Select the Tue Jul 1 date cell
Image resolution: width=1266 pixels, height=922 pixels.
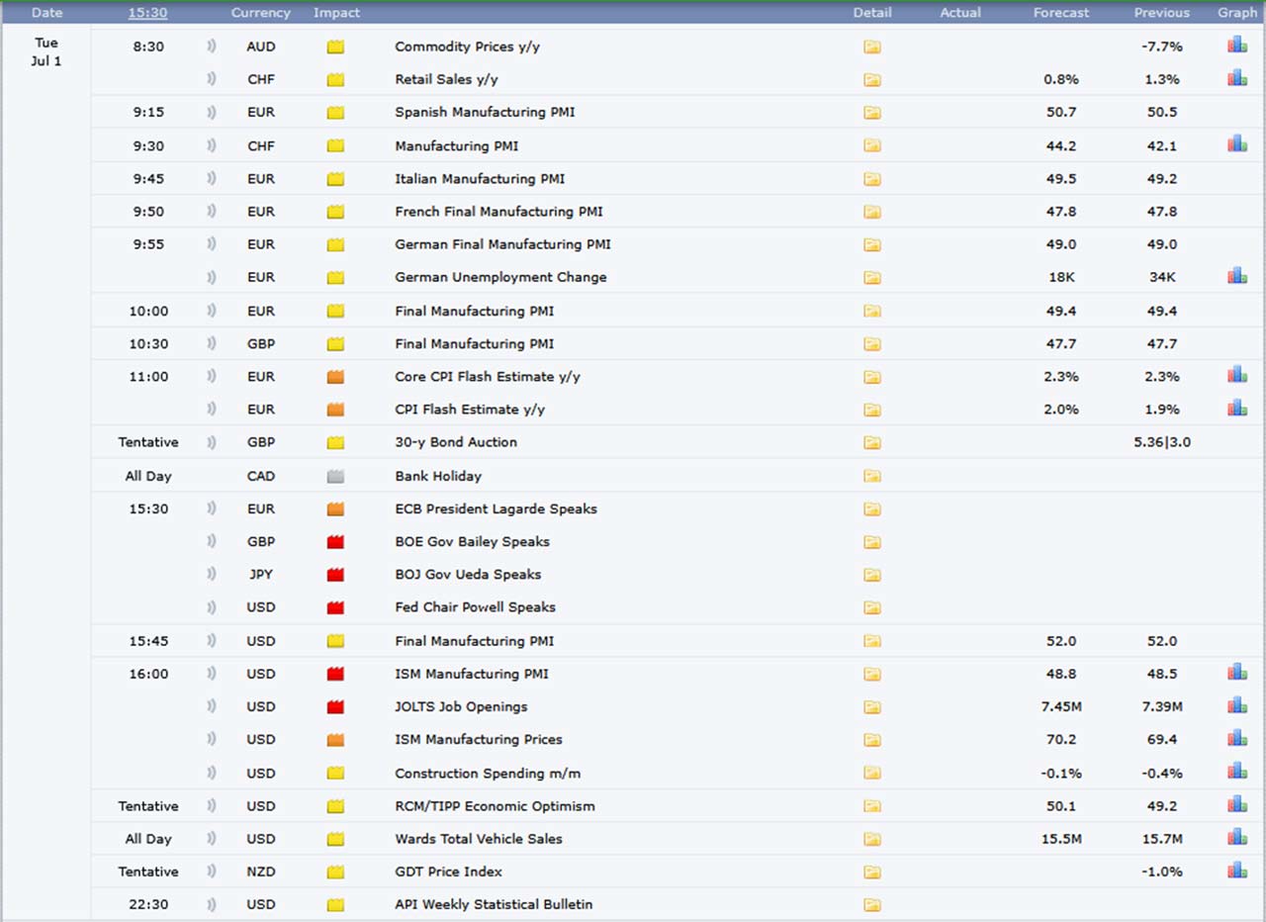click(x=45, y=52)
